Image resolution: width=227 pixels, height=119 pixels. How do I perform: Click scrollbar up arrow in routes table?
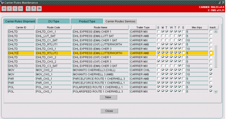point(216,32)
